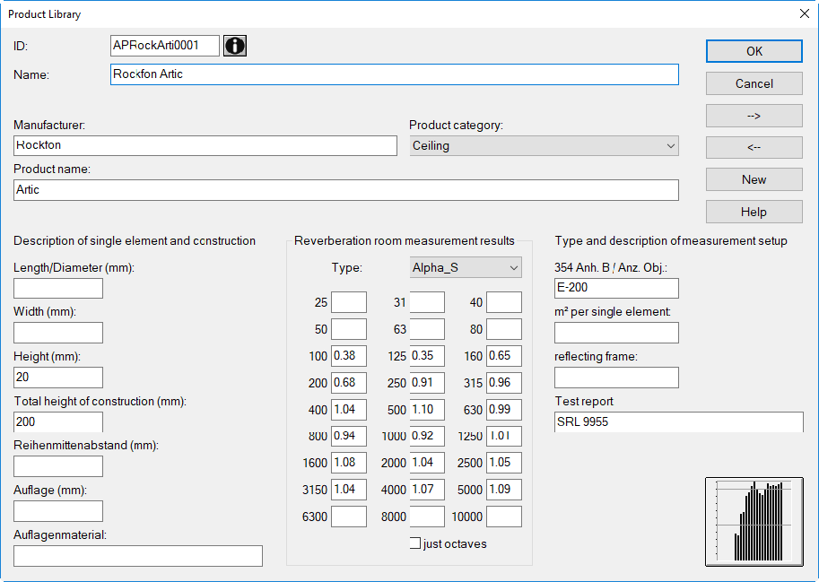Click the ID input field
Screen dimensions: 819x582
[x=164, y=46]
